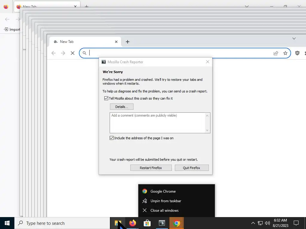Show hidden system tray icons

click(253, 223)
